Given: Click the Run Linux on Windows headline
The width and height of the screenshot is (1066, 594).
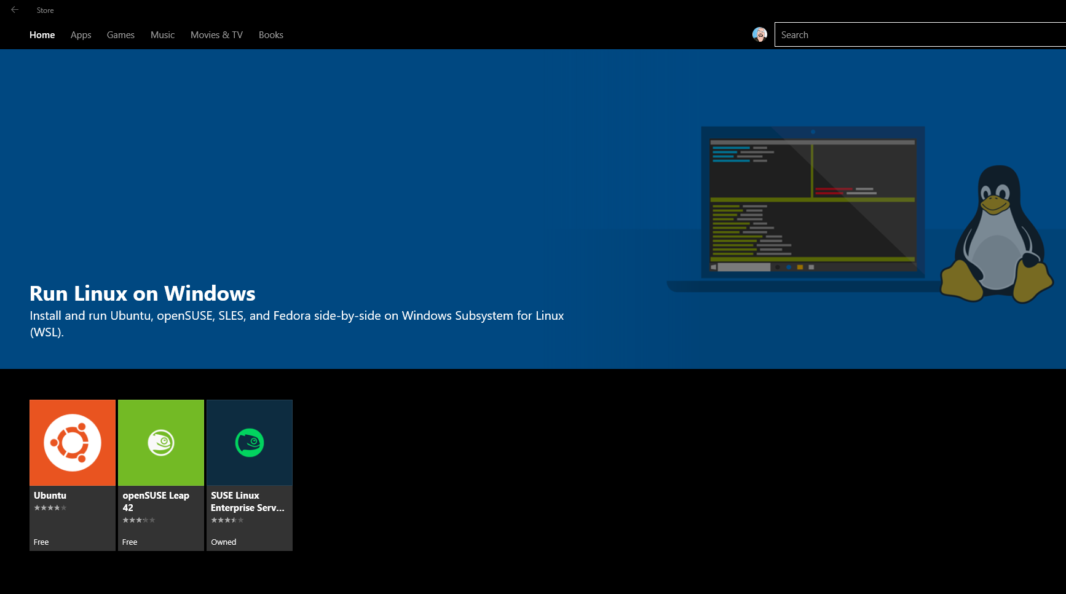Looking at the screenshot, I should tap(143, 293).
